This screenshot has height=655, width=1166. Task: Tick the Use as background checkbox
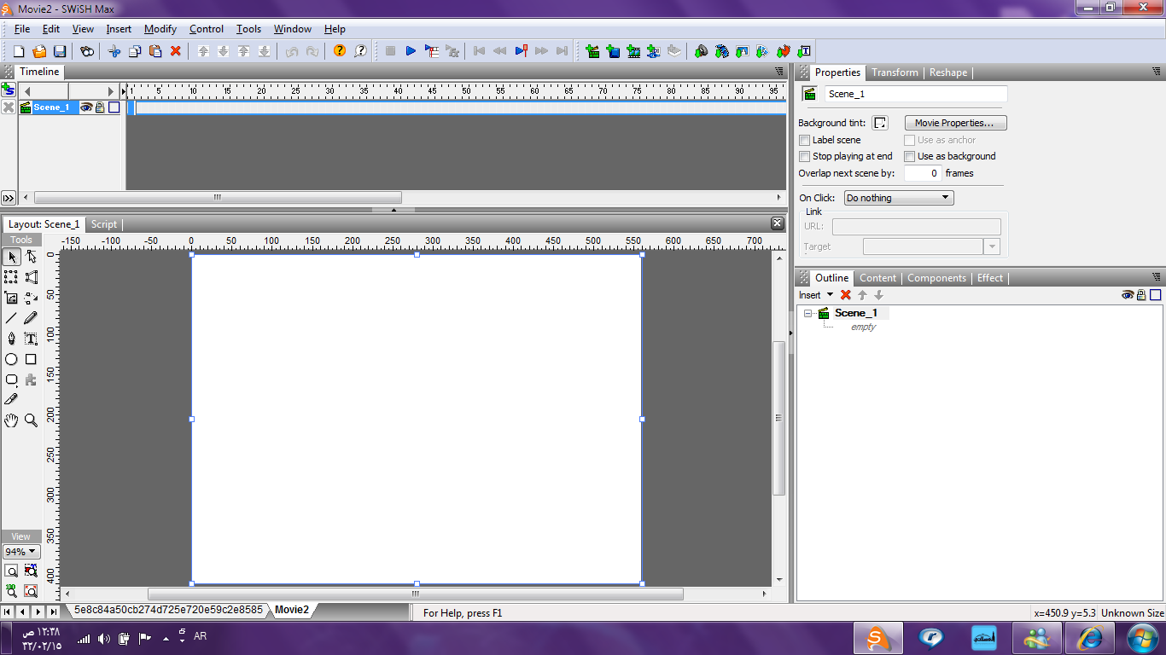pos(910,156)
